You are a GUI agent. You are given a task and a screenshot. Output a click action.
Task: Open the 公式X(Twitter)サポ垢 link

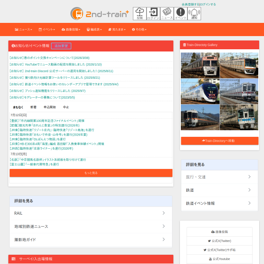pos(220,250)
